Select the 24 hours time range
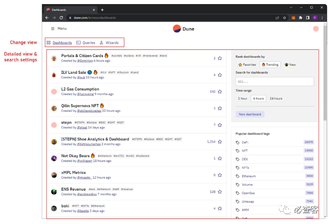Image resolution: width=329 pixels, height=224 pixels. [x=276, y=99]
